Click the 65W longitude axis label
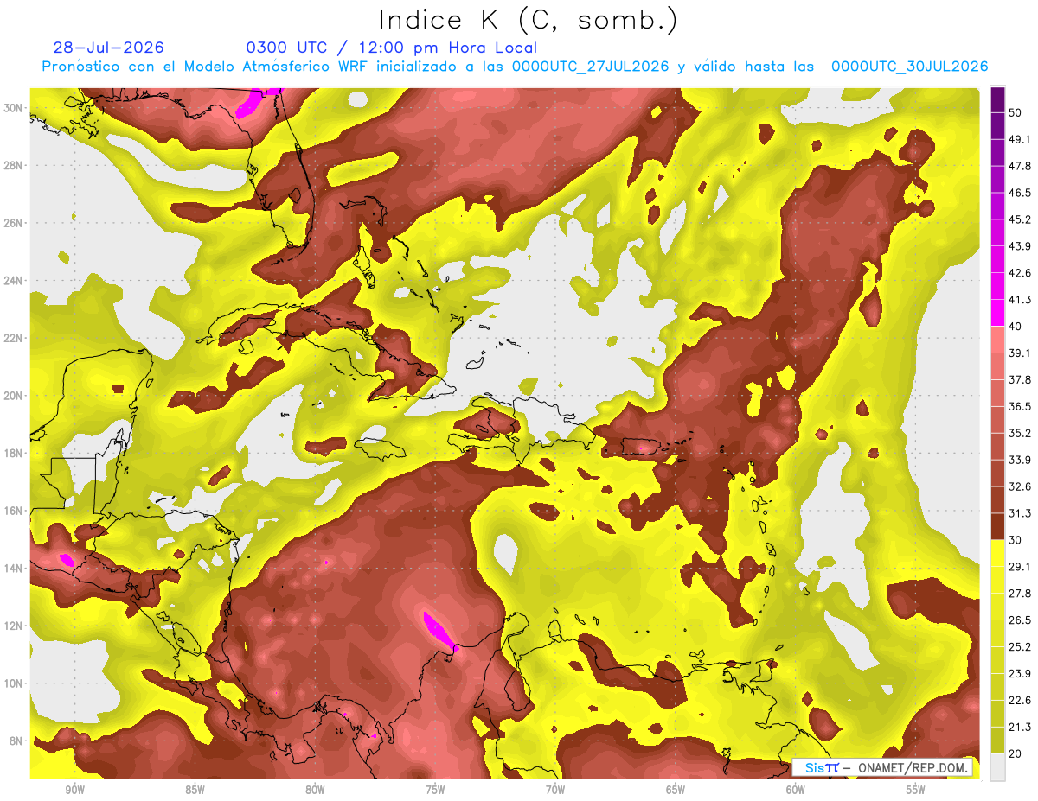This screenshot has width=1038, height=801. (676, 790)
